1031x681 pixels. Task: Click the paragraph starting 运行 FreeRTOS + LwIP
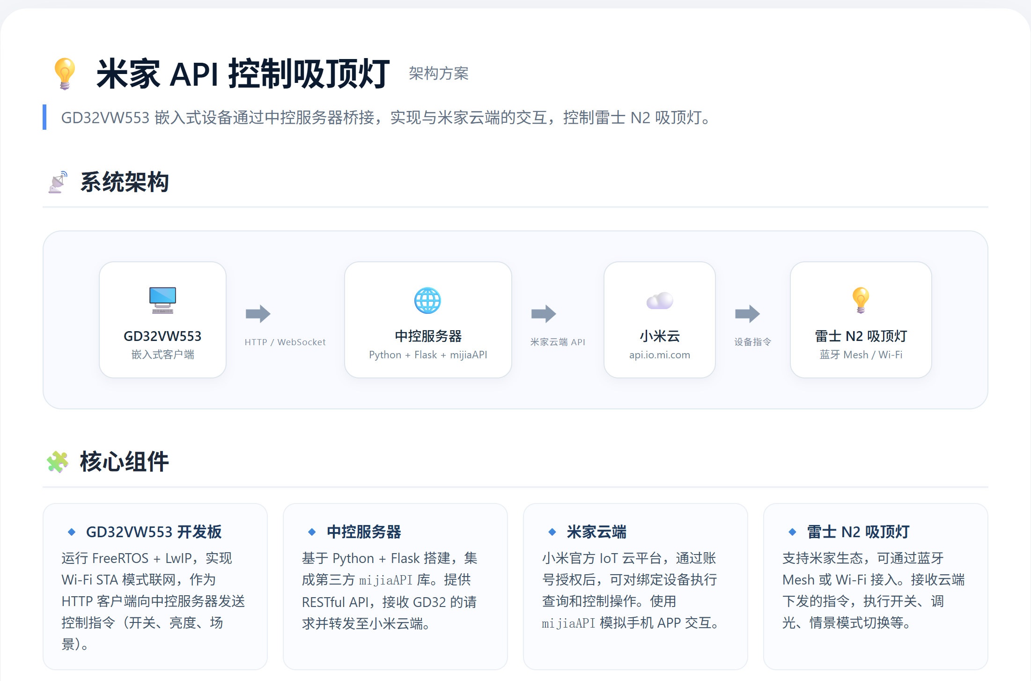tap(154, 601)
